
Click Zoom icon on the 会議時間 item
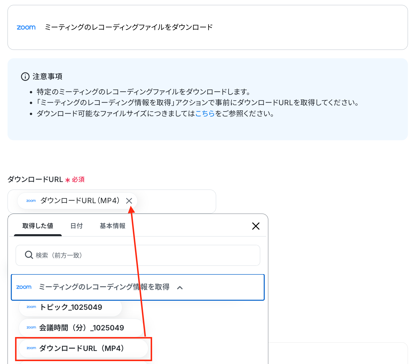tap(31, 327)
